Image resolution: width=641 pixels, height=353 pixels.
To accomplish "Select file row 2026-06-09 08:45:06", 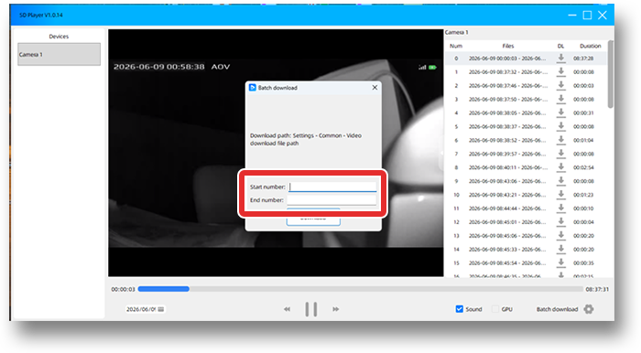I will tap(526, 235).
